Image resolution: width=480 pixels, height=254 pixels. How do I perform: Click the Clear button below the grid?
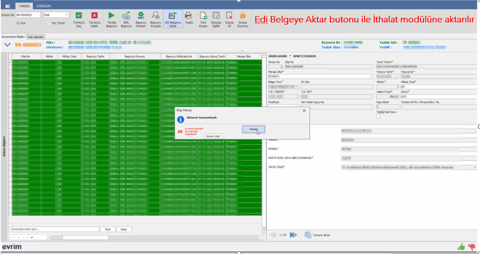coord(124,229)
